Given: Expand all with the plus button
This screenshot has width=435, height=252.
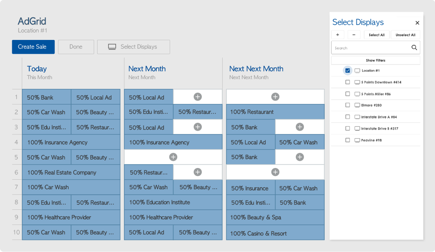Looking at the screenshot, I should click(x=338, y=35).
